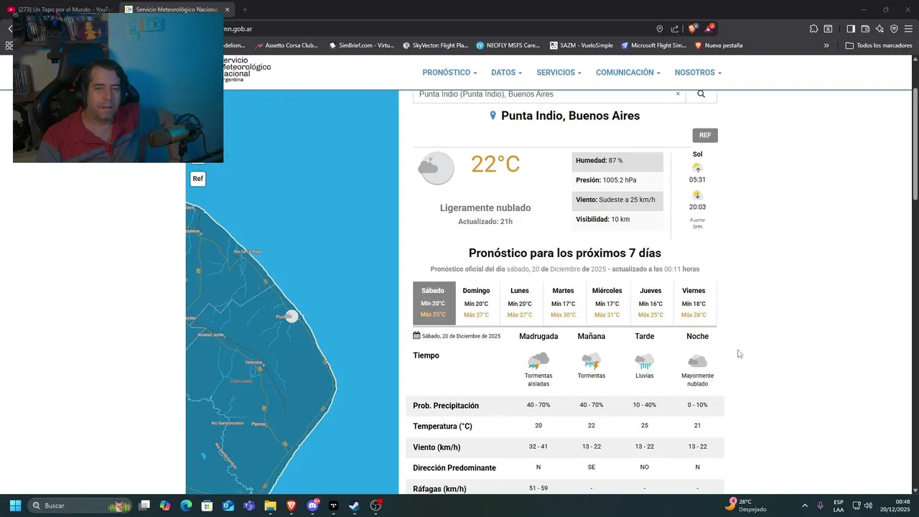Open the NEOFLY MSFS Care bookmark
Image resolution: width=919 pixels, height=517 pixels.
pyautogui.click(x=508, y=45)
